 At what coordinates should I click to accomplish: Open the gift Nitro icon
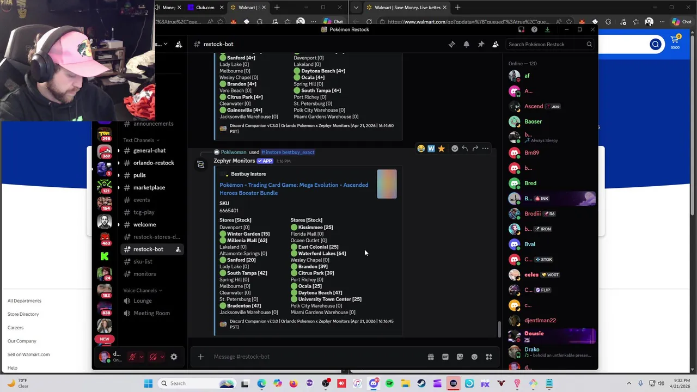coord(431,357)
